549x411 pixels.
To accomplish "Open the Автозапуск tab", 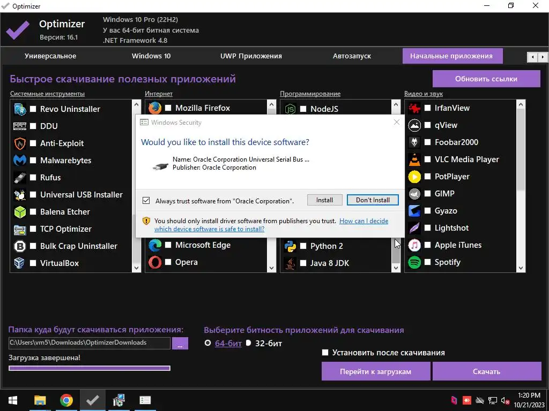I will point(352,56).
